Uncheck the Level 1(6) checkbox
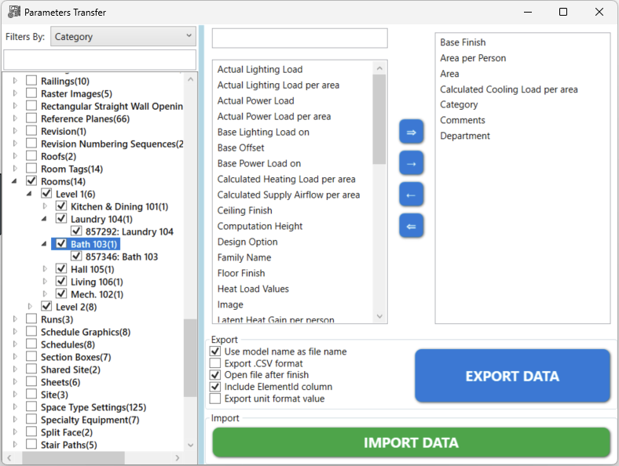Screen dimensions: 619x466 click(x=46, y=194)
